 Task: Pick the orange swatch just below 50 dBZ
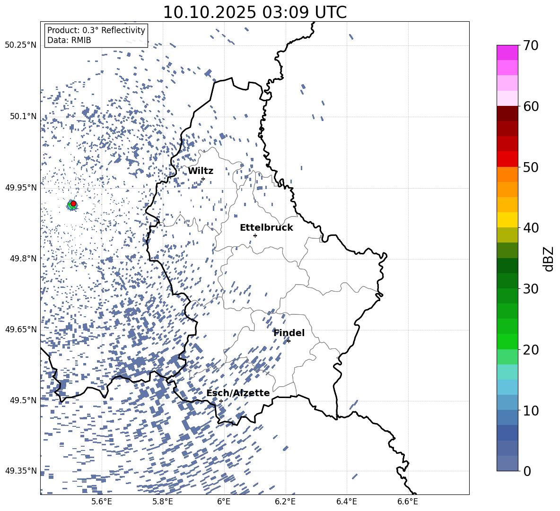[507, 174]
